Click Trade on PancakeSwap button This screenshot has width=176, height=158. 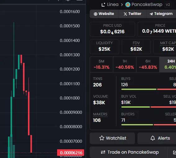click(x=129, y=152)
